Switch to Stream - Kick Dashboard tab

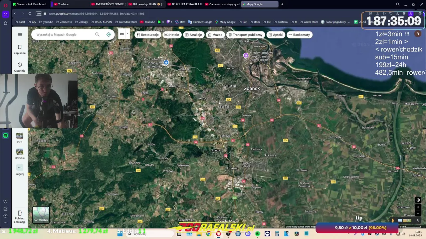point(30,4)
